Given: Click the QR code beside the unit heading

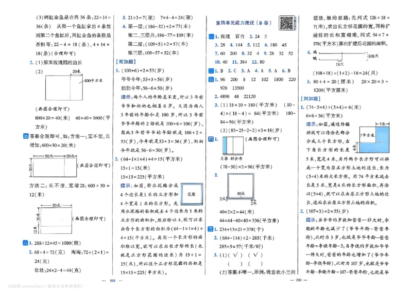Looking at the screenshot, I should (x=286, y=23).
